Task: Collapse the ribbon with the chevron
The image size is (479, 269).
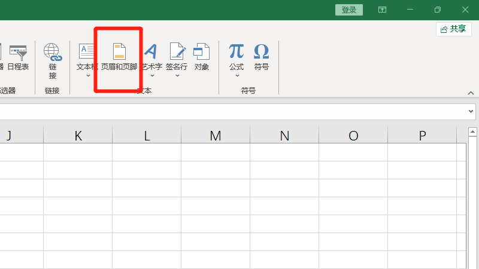Action: (x=471, y=93)
